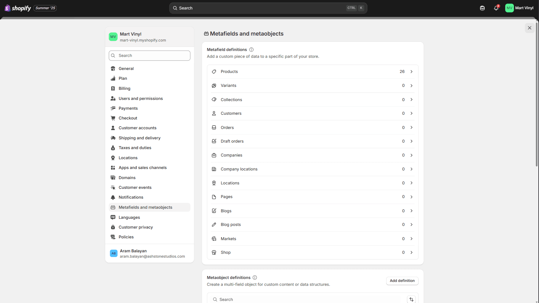This screenshot has width=539, height=303.
Task: Click the Shopify logo
Action: (x=18, y=8)
